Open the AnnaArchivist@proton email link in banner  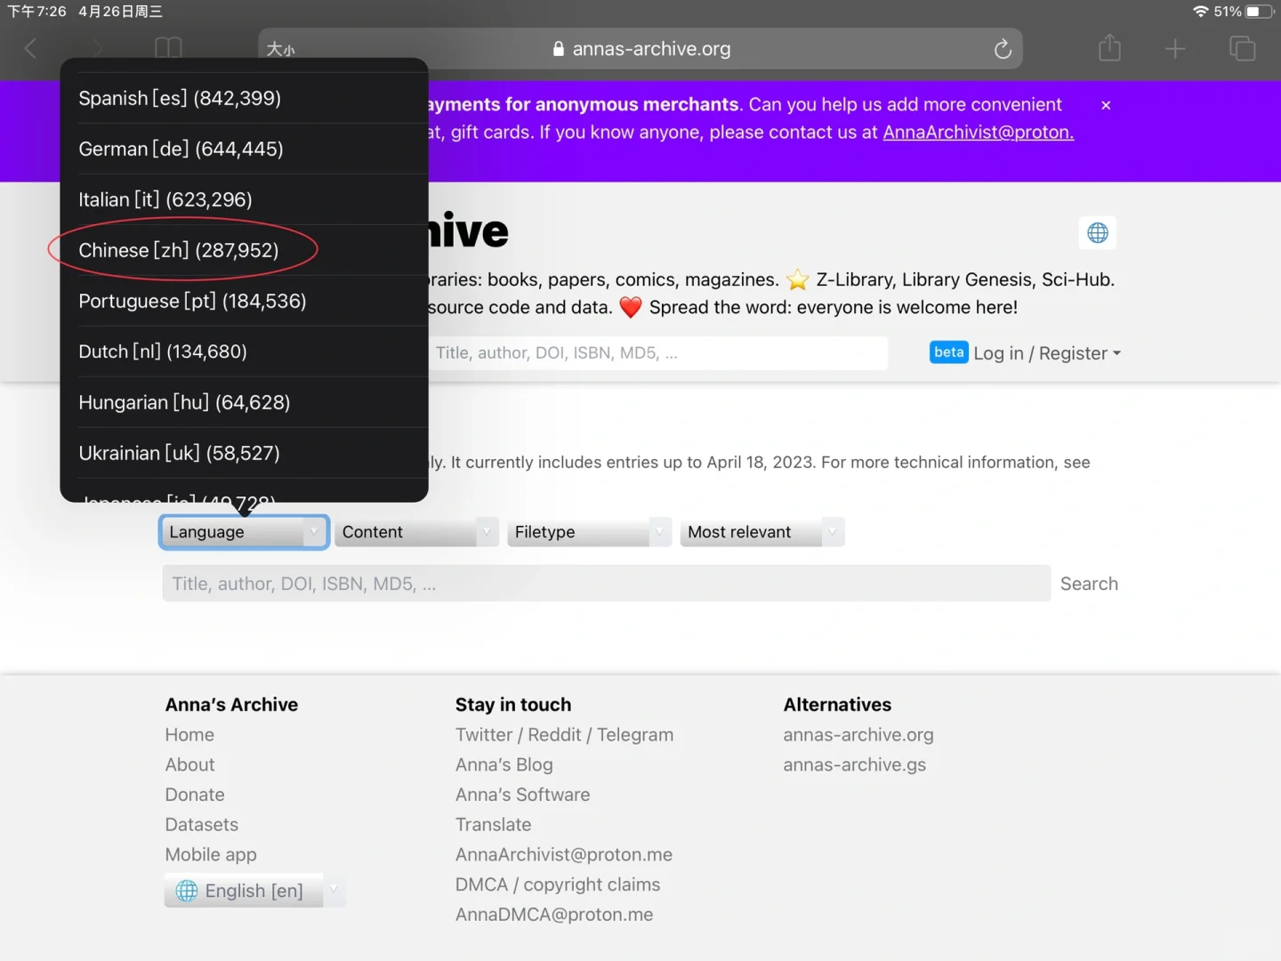[978, 133]
